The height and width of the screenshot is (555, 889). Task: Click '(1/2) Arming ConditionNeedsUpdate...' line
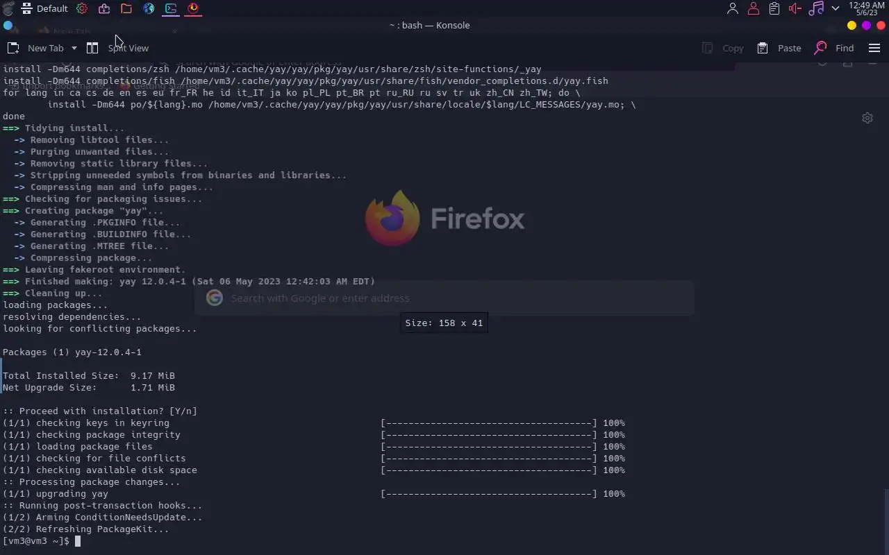103,518
